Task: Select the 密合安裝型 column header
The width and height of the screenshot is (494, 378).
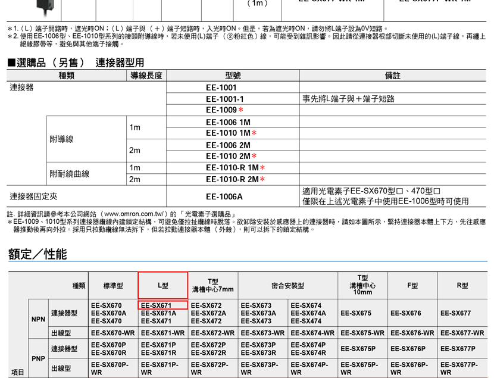Action: [288, 286]
